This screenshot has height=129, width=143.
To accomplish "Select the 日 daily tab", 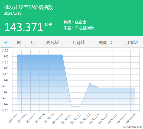I will tap(5, 43).
